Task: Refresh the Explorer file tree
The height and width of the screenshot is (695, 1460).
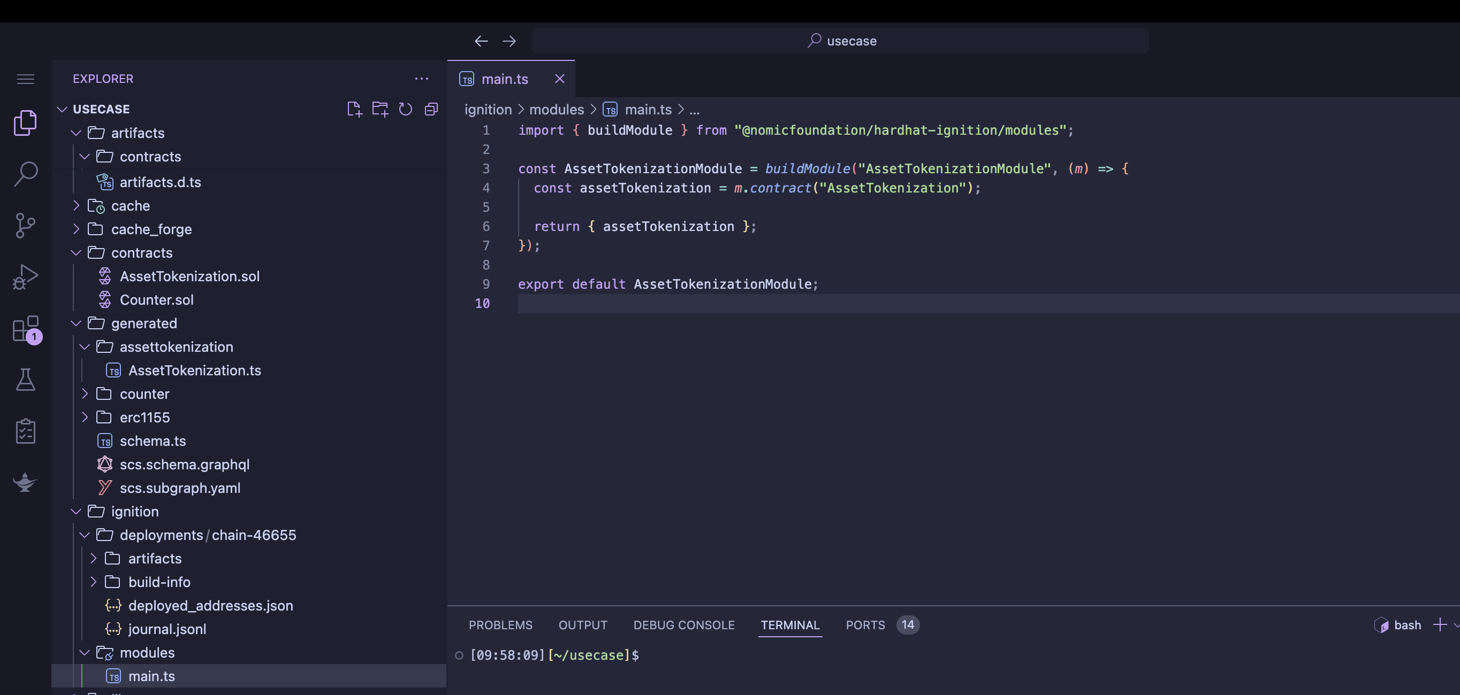Action: pyautogui.click(x=405, y=109)
